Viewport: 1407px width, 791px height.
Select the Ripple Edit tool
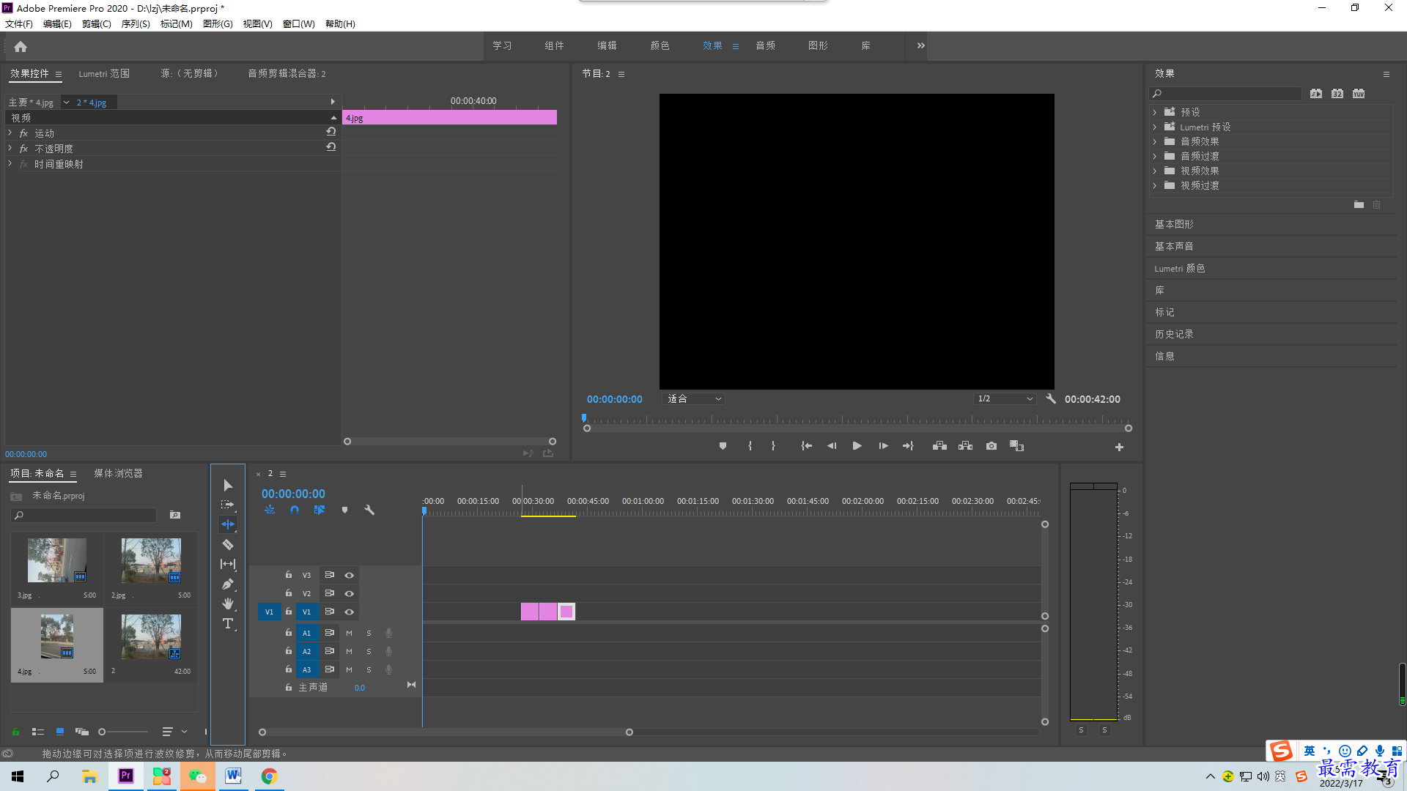click(228, 524)
